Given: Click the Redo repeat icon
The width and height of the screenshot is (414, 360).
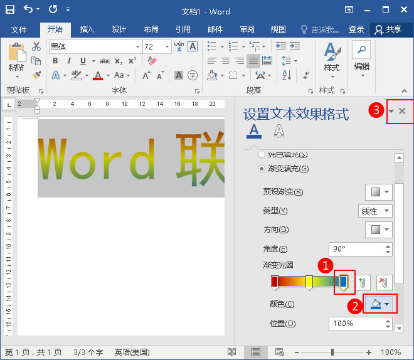Looking at the screenshot, I should 53,9.
